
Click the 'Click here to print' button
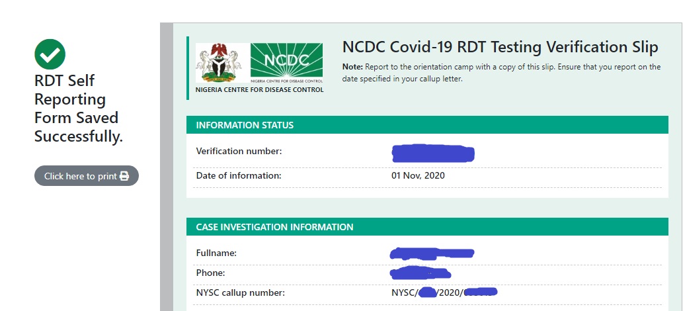pyautogui.click(x=86, y=176)
